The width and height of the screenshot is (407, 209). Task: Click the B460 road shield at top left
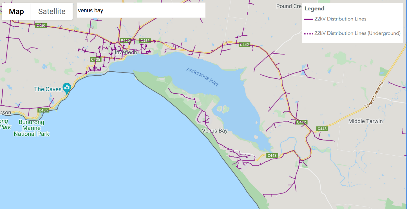(41, 26)
